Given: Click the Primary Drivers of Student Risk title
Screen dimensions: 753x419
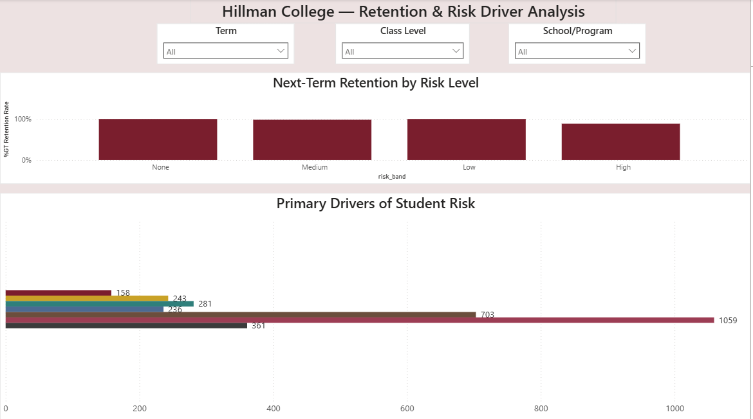Looking at the screenshot, I should 376,204.
